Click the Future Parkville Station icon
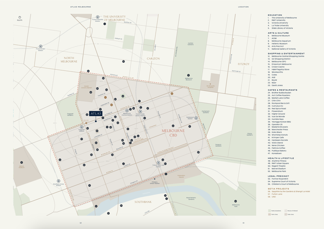The height and width of the screenshot is (229, 324). point(98,17)
